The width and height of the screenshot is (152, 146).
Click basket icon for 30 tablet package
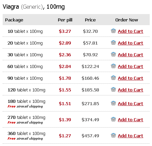pyautogui.click(x=113, y=54)
